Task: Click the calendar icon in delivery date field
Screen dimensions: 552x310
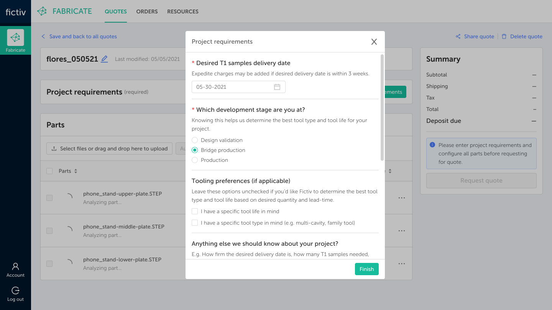Action: [277, 87]
